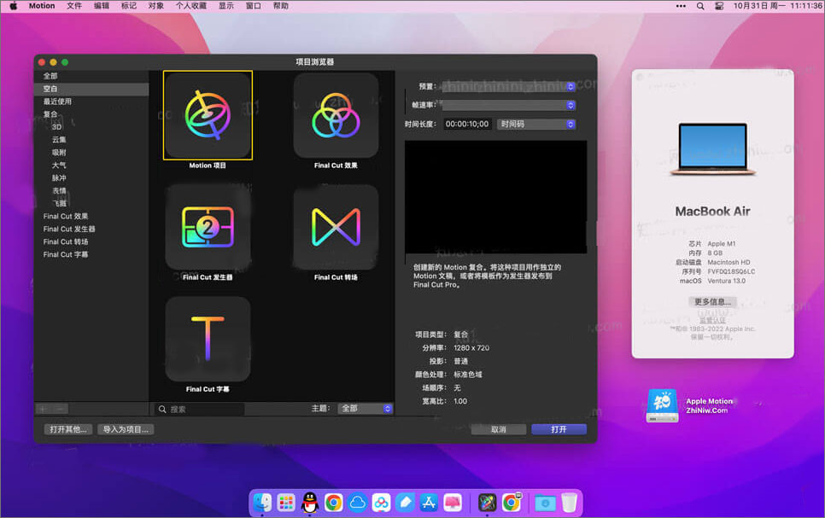Viewport: 825px width, 518px height.
Task: Open the Motion menu
Action: point(42,6)
